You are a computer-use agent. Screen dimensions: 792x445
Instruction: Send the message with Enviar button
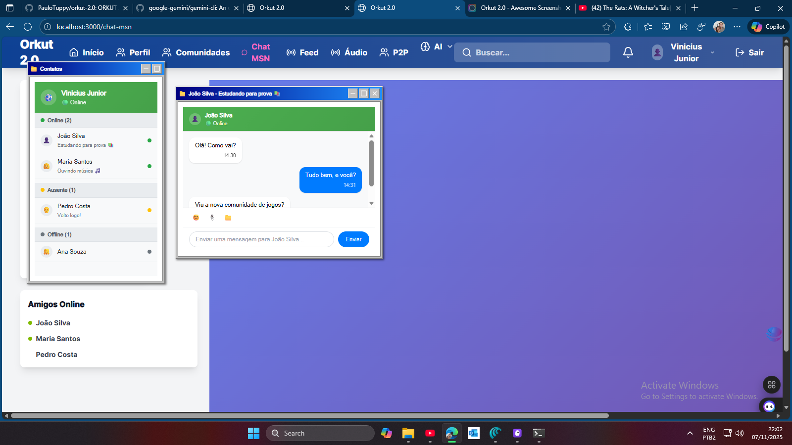353,239
